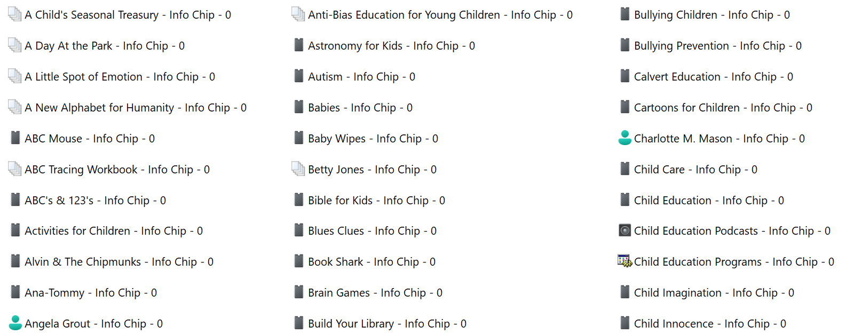Select the Blues Clues Info Chip item
The image size is (846, 335).
click(x=372, y=231)
